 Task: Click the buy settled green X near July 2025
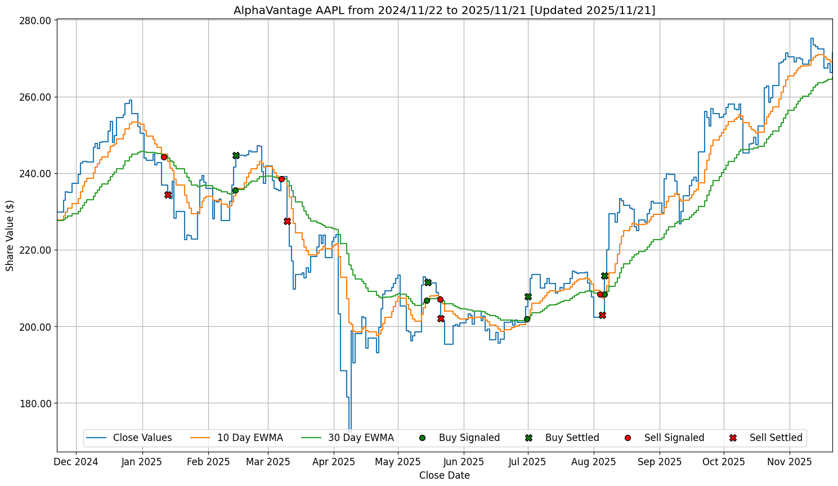click(528, 296)
